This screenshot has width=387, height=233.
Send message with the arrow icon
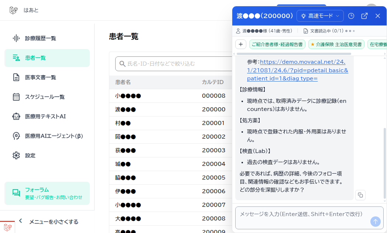pos(375,222)
